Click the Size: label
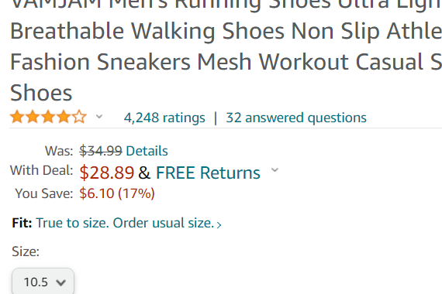The width and height of the screenshot is (442, 294). 26,251
